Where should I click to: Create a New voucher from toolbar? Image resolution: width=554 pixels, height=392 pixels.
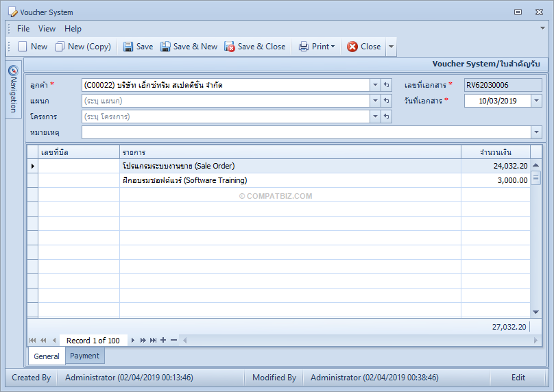(33, 47)
